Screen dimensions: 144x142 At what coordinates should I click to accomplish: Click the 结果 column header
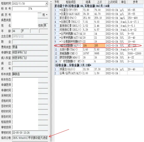[x=88, y=2]
